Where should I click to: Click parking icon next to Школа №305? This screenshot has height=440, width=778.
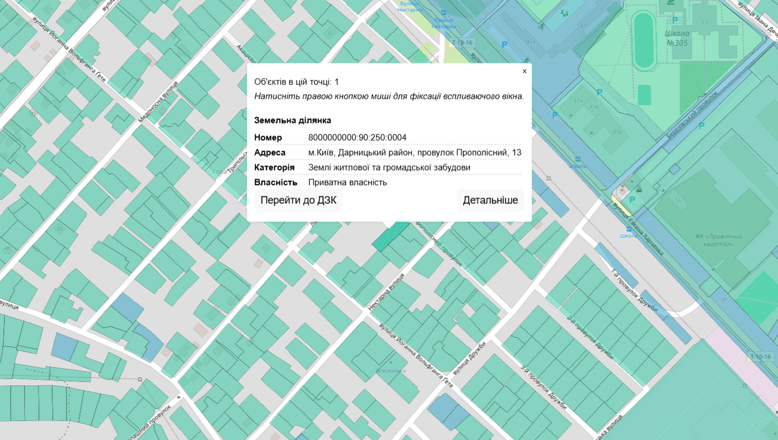(675, 20)
